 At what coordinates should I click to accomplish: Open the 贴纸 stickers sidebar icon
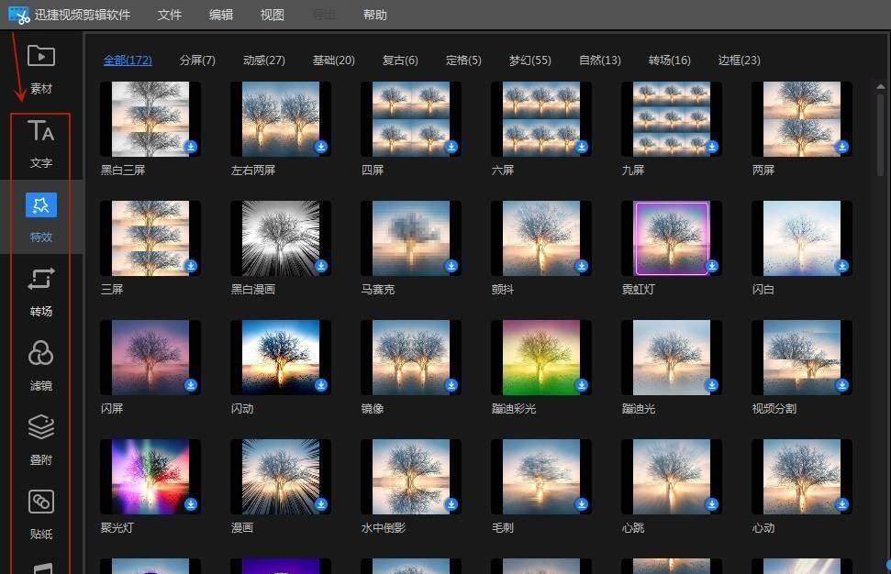(41, 502)
